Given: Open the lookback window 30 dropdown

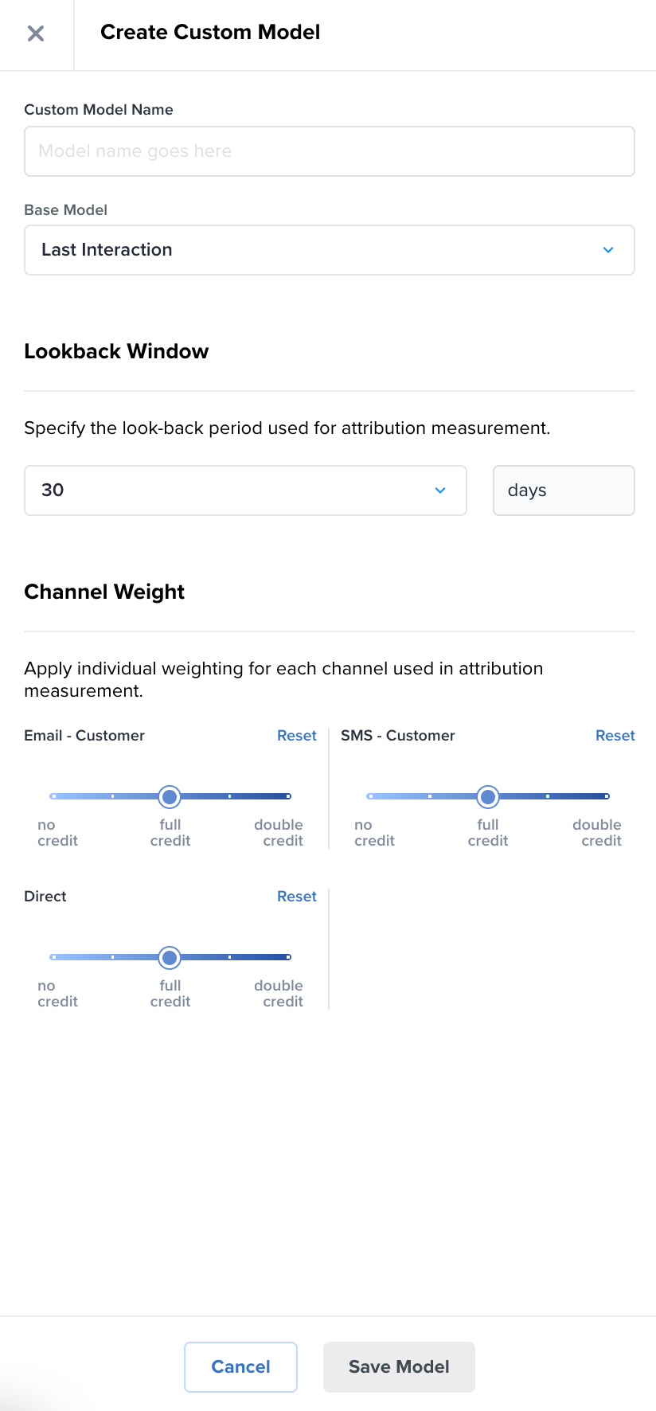Looking at the screenshot, I should tap(245, 491).
